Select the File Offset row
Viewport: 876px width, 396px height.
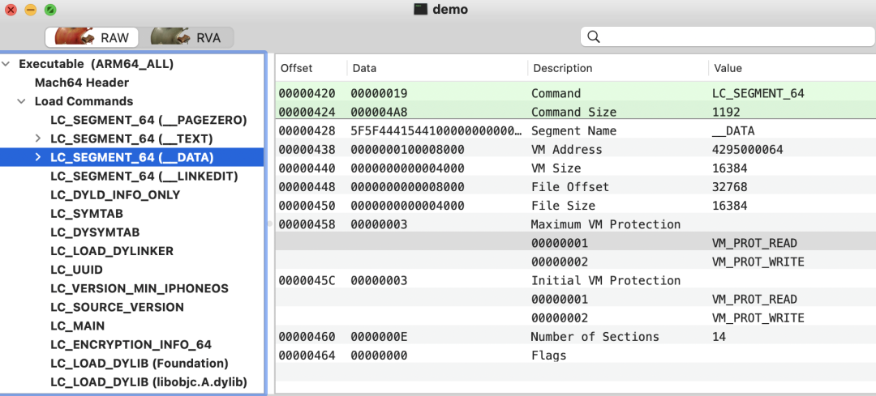point(575,187)
